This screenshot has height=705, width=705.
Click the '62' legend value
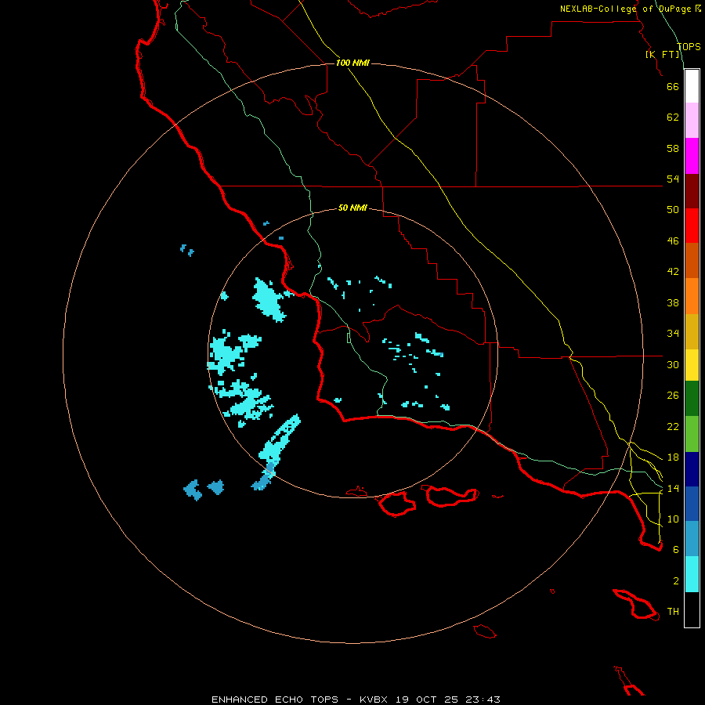pos(673,117)
